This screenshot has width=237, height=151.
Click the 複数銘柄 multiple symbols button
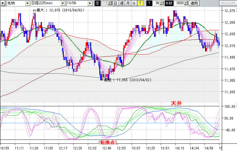(228, 3)
